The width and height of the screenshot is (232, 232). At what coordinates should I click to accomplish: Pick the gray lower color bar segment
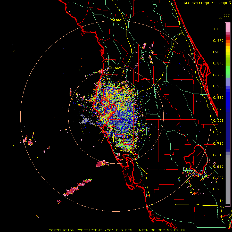(228, 179)
